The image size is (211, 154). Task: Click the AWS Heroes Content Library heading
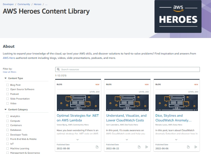click(x=46, y=11)
